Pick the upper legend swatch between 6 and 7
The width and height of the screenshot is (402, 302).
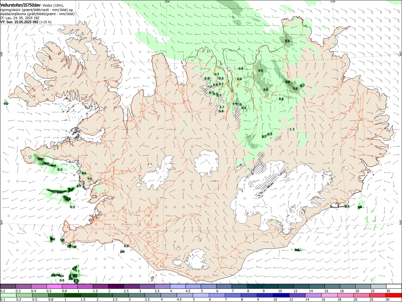[x=224, y=287]
